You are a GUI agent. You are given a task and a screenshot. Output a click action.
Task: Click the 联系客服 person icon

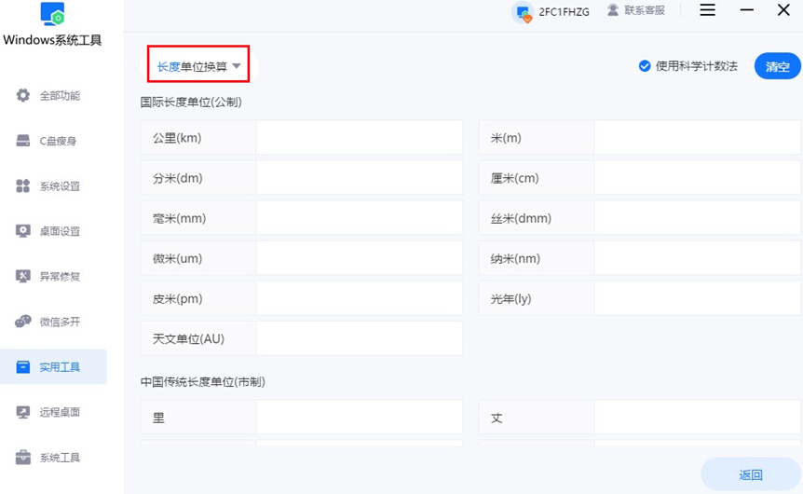pyautogui.click(x=612, y=10)
